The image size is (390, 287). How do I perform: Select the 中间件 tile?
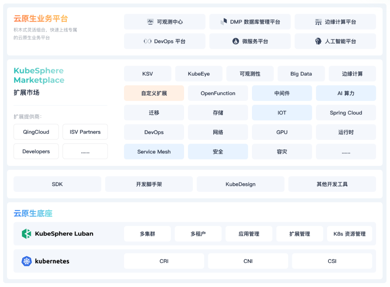282,93
